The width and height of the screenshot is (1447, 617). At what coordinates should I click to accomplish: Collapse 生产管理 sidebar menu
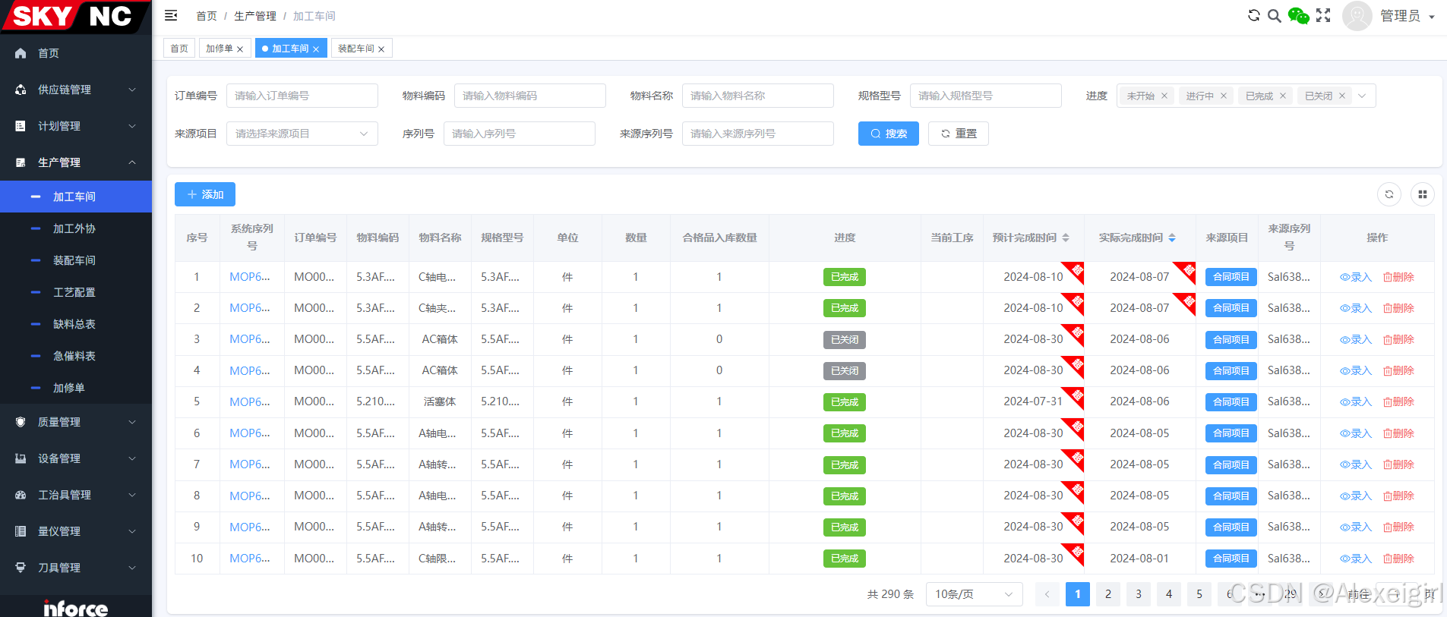point(76,162)
